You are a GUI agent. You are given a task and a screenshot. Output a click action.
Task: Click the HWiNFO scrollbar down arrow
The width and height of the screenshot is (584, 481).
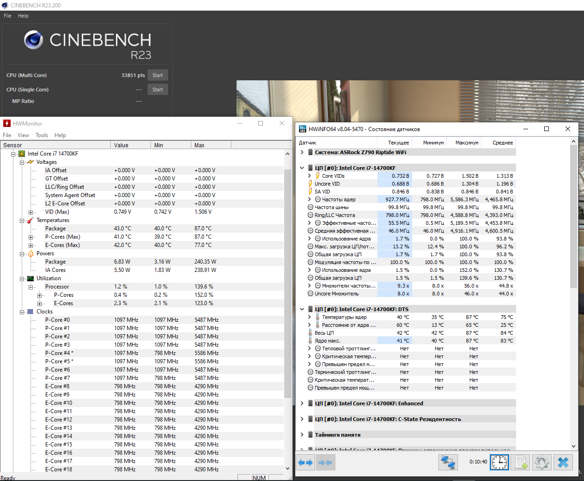click(x=574, y=446)
